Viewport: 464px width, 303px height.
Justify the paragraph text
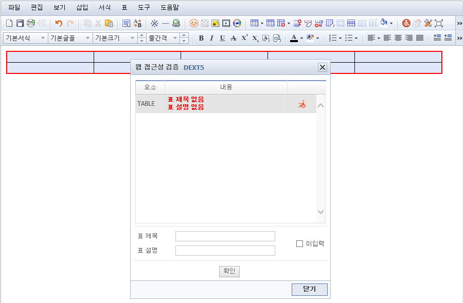click(x=420, y=38)
